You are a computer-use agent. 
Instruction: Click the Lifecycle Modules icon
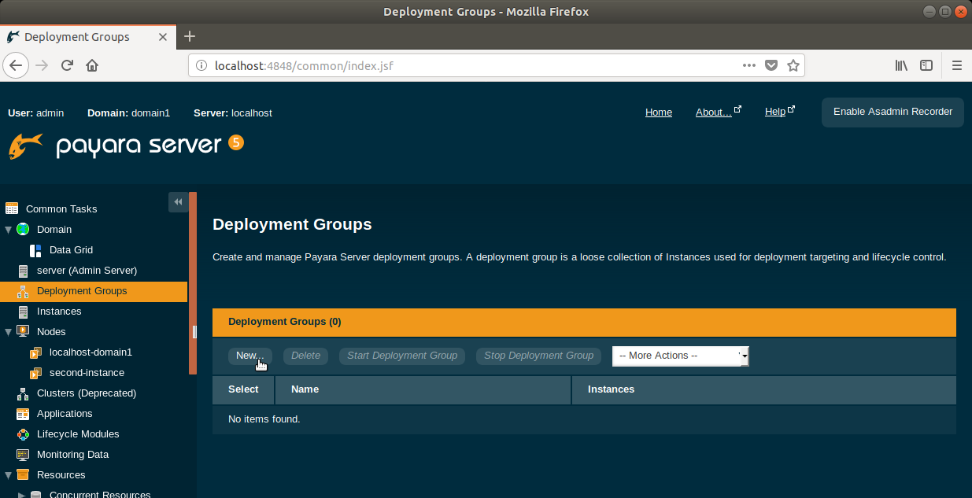[23, 434]
